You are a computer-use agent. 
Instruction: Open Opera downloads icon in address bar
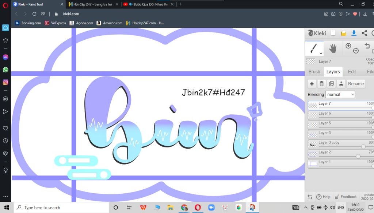point(365,14)
